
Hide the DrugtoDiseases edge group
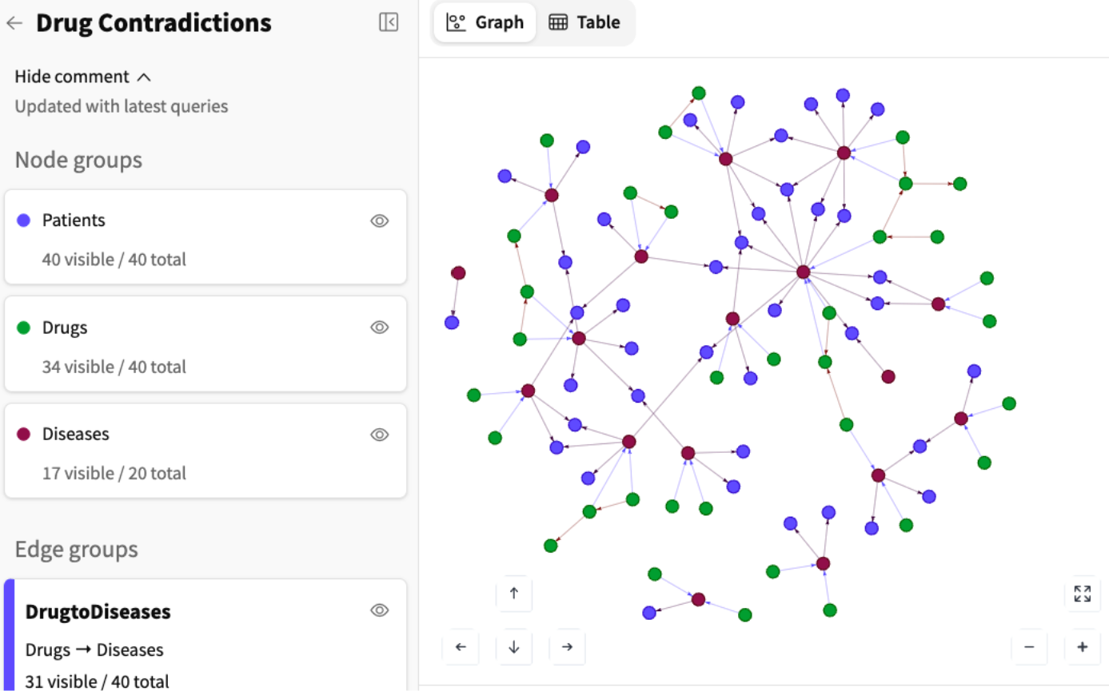click(x=379, y=610)
